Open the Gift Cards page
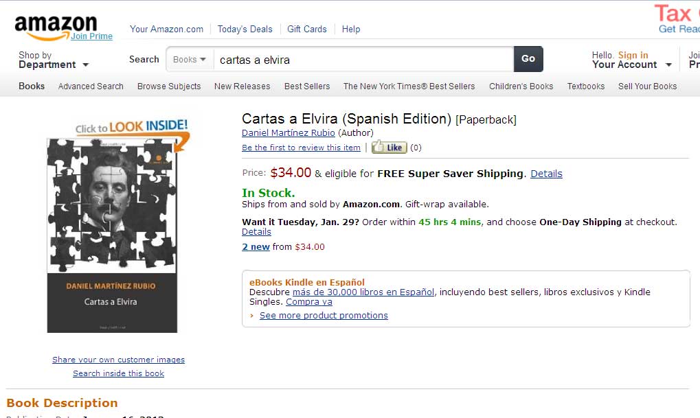This screenshot has width=700, height=418. 306,29
